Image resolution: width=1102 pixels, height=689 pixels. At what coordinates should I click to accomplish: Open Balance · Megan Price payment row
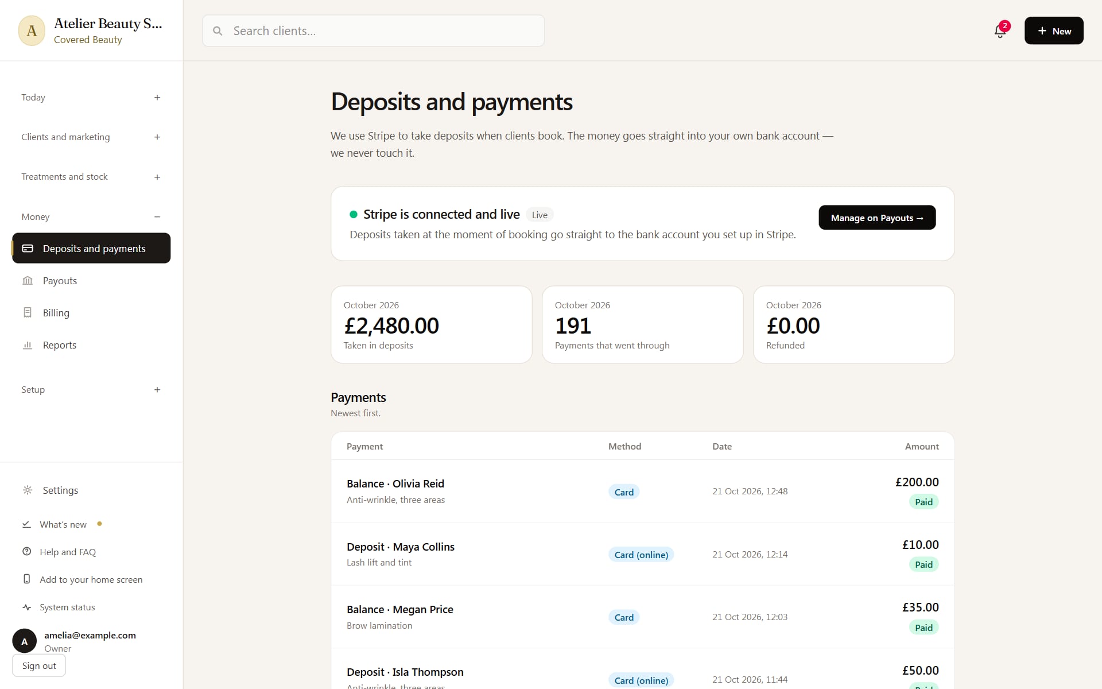tap(642, 617)
